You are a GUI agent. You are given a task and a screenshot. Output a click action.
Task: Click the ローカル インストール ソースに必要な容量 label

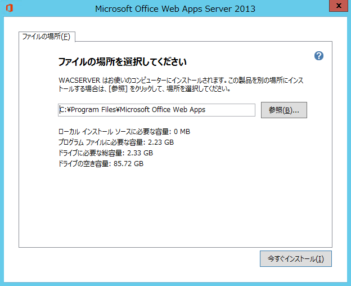click(x=110, y=132)
